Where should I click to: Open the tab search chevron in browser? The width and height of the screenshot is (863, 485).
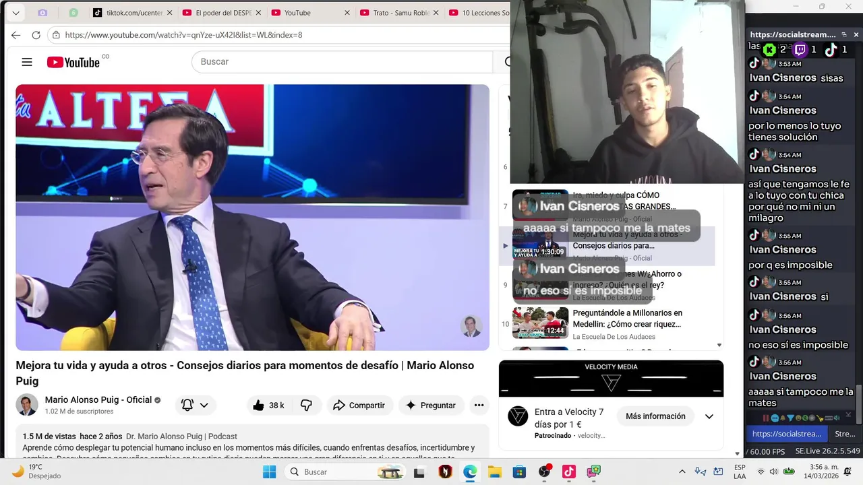coord(16,13)
